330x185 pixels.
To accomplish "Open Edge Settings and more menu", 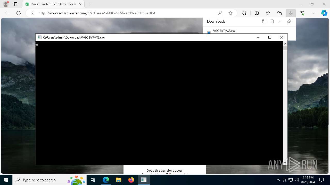I will pos(313,13).
